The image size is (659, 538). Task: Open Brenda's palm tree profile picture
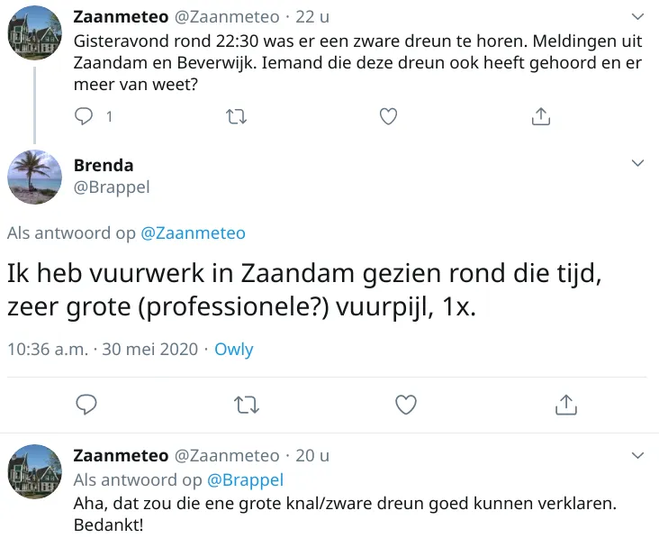(34, 177)
